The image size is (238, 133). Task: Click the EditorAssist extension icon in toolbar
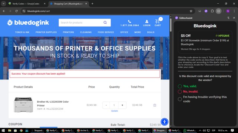[x=206, y=11]
